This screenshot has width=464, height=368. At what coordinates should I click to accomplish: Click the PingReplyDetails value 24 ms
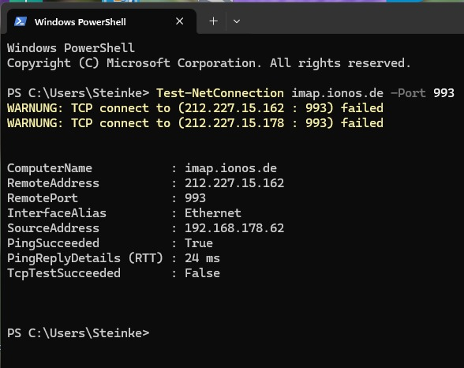tap(202, 258)
